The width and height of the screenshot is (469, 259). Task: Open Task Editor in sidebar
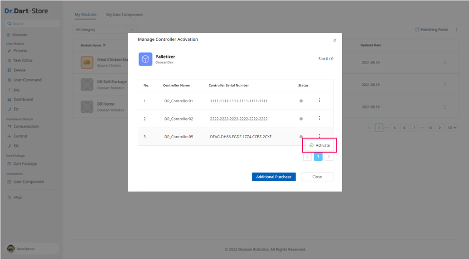click(x=23, y=60)
